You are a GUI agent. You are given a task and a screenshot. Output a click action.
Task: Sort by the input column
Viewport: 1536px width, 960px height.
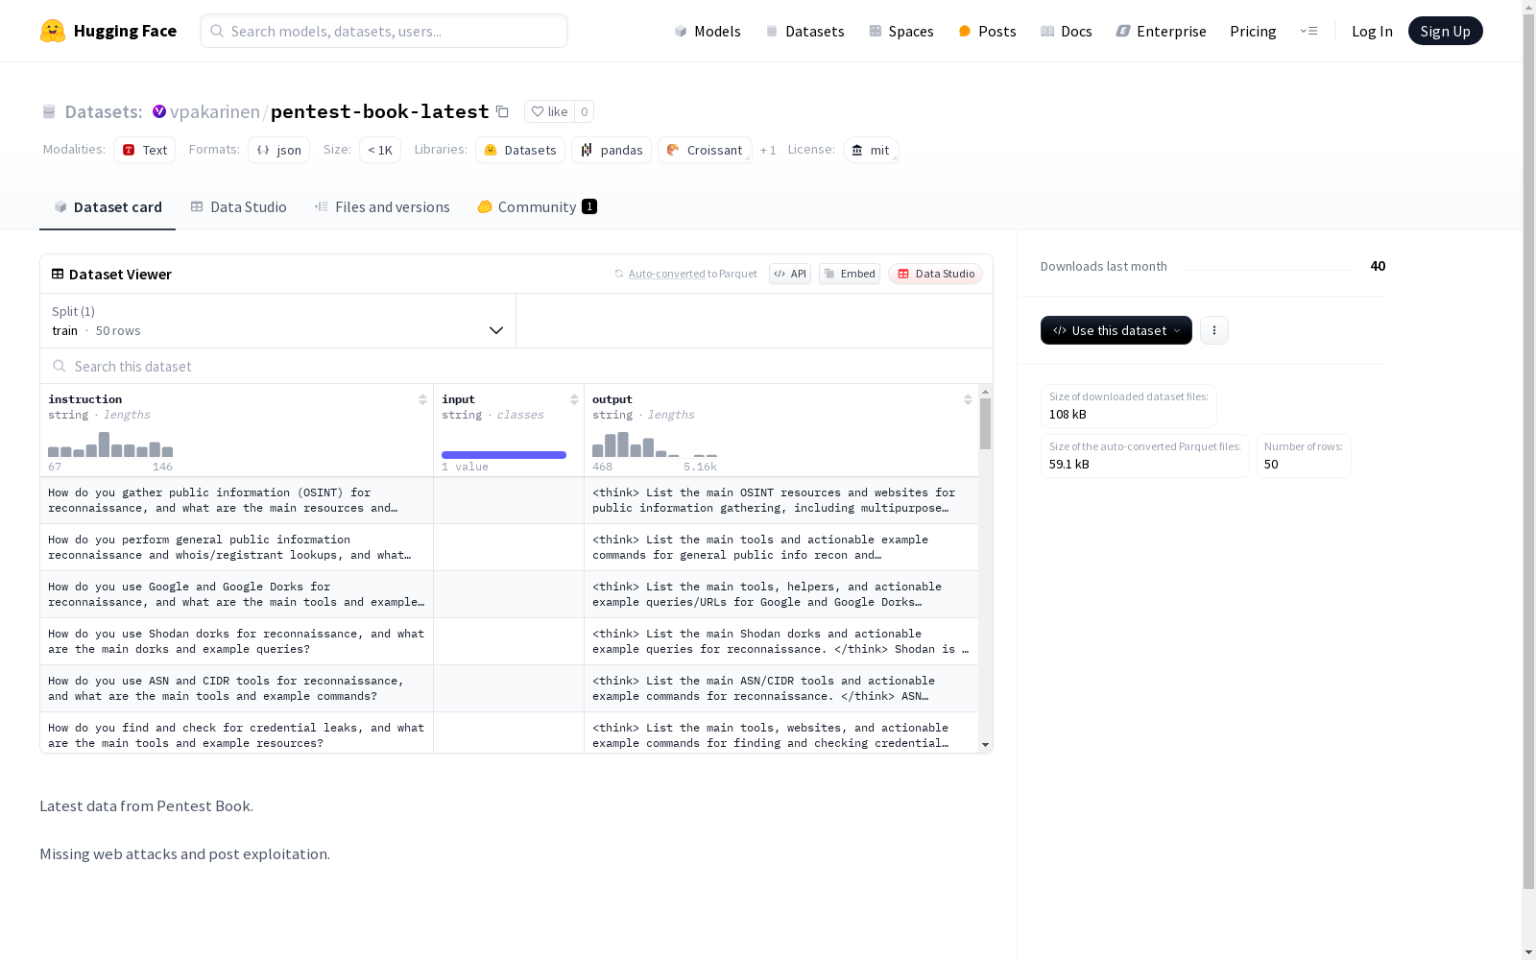574,399
